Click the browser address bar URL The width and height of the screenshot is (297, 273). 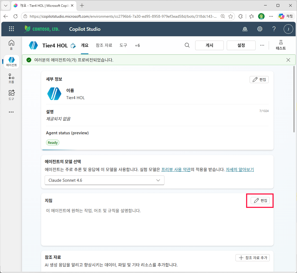[123, 16]
